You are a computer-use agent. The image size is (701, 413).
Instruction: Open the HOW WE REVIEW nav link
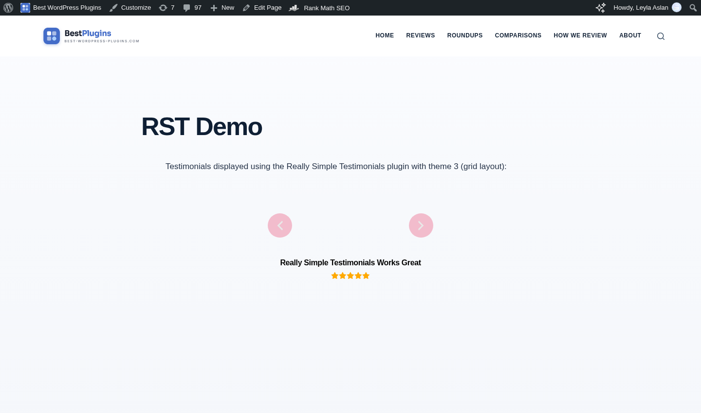click(580, 35)
